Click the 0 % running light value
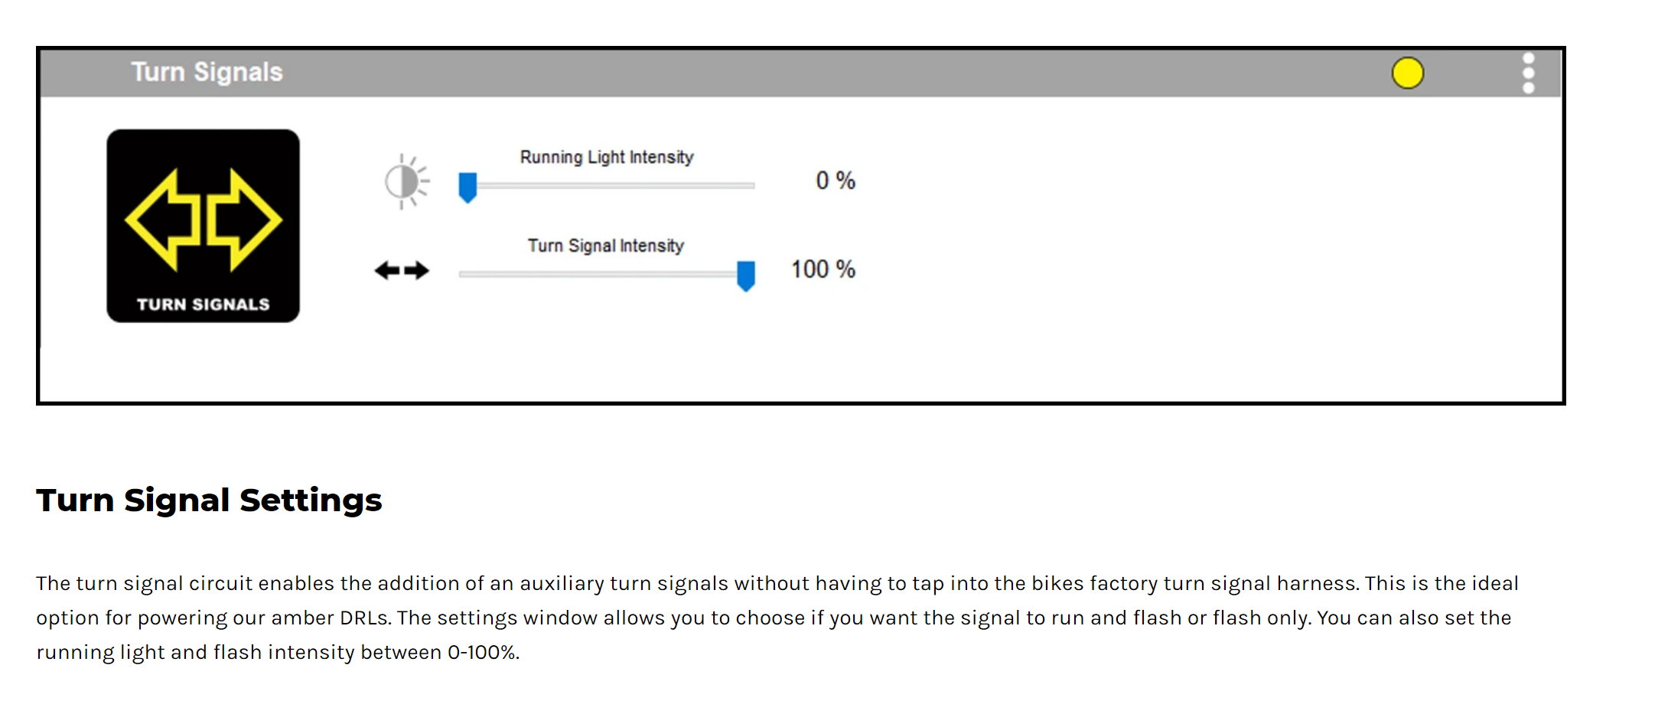This screenshot has width=1668, height=714. [835, 181]
